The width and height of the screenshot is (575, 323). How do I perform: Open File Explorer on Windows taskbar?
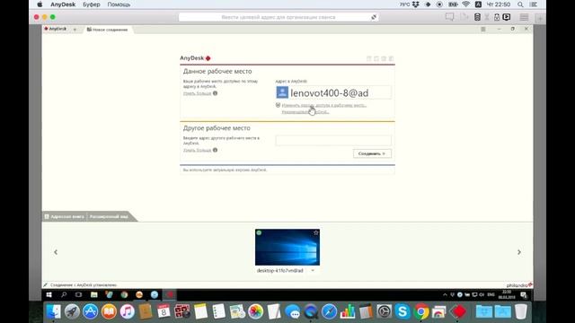93,294
